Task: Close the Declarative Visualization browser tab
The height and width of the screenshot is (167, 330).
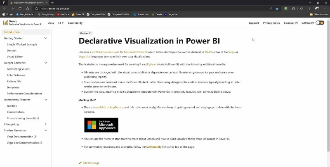Action: (x=47, y=3)
